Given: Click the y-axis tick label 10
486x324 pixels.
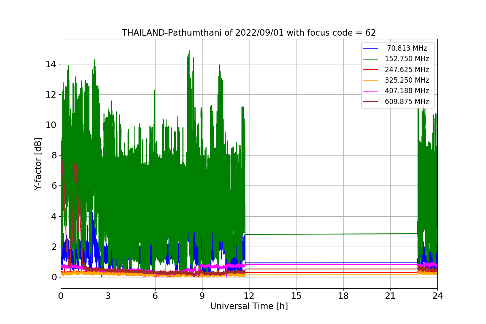Looking at the screenshot, I should tap(52, 125).
